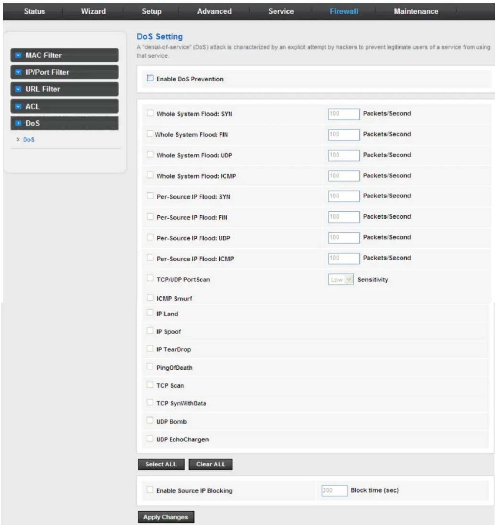495x525 pixels.
Task: Toggle TCP/UDP PortScan checkbox
Action: point(150,278)
